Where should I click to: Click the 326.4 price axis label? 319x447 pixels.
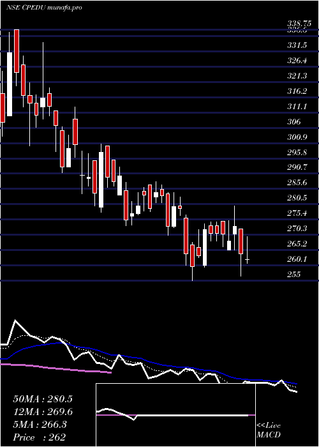[297, 61]
